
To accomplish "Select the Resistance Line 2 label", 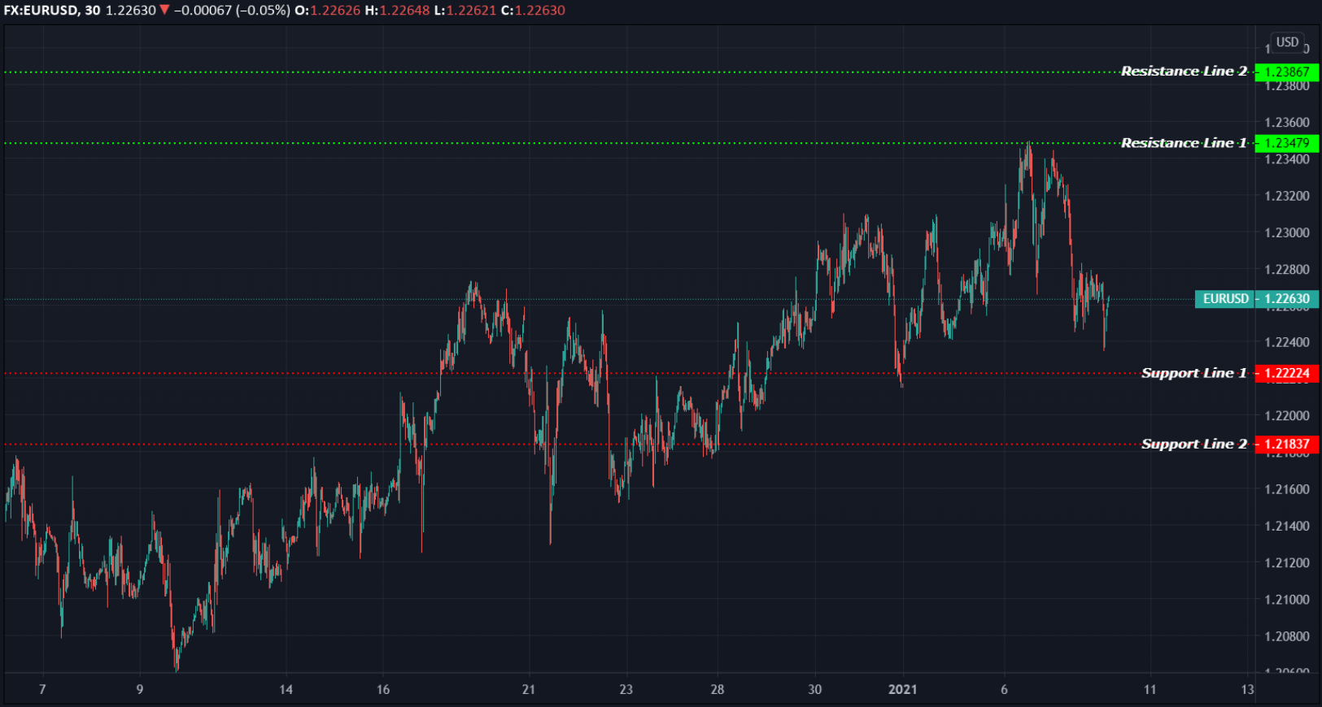I will click(1184, 72).
